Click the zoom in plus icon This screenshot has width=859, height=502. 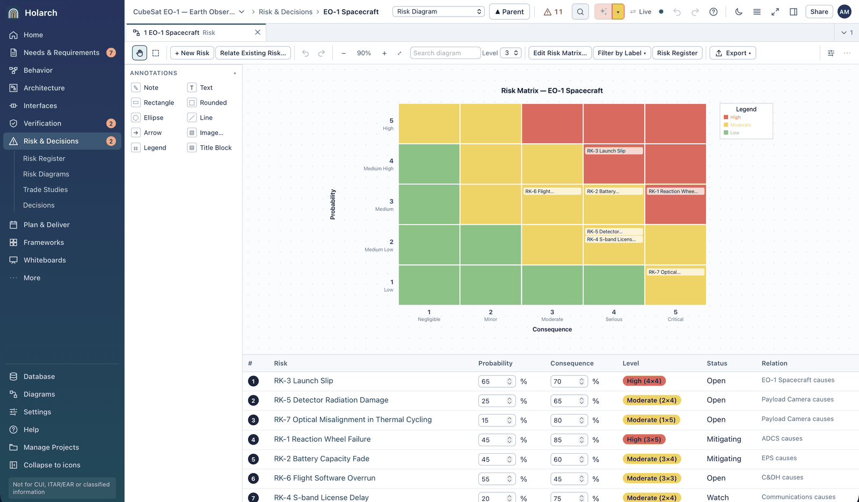point(384,53)
